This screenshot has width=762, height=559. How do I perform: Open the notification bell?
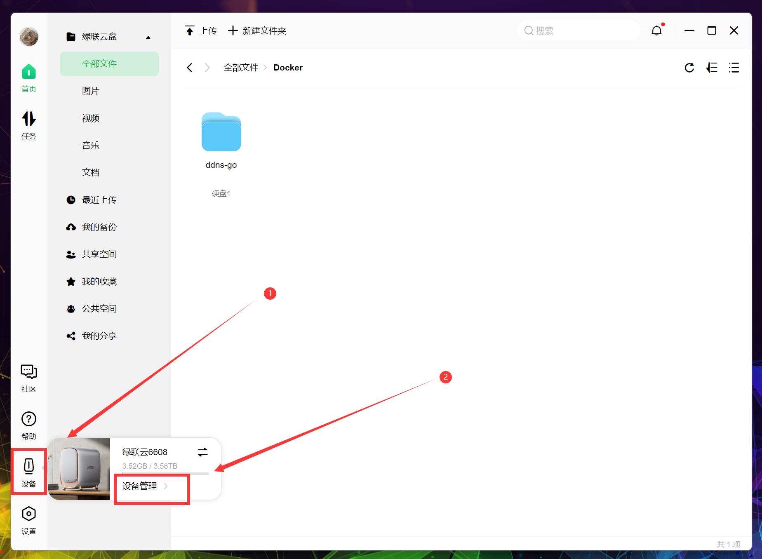click(x=656, y=30)
